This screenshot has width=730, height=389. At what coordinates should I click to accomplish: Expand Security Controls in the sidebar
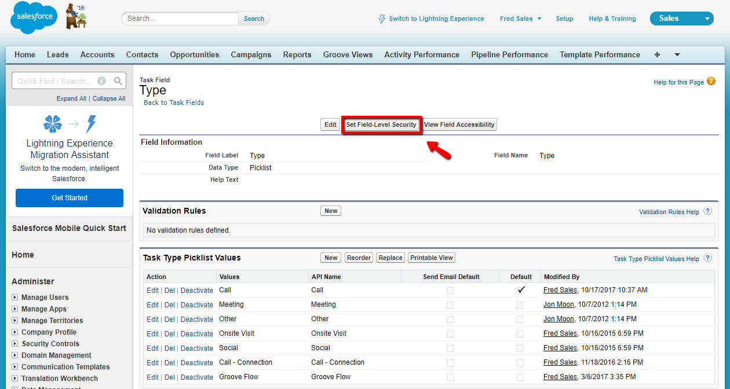[x=15, y=344]
